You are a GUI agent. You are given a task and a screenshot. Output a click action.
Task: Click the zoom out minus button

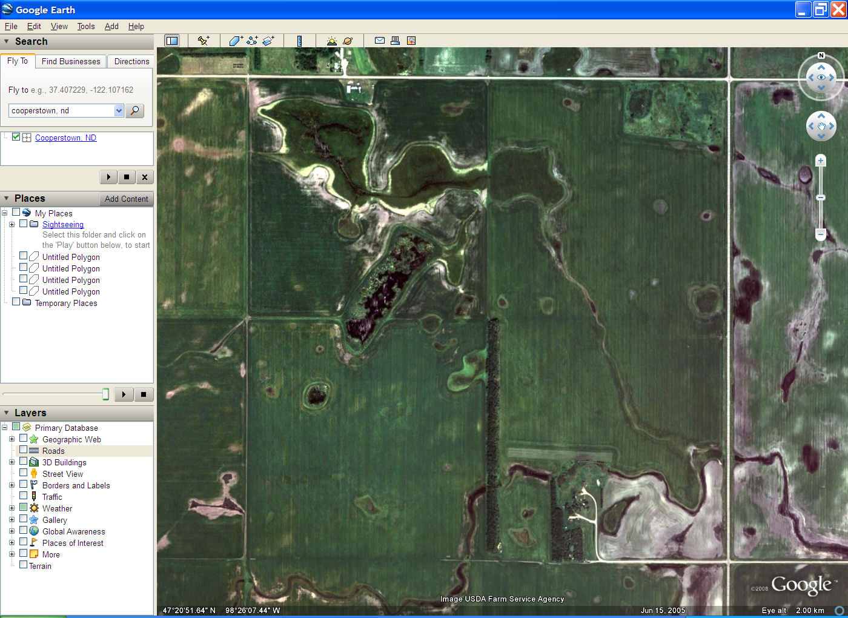coord(821,234)
